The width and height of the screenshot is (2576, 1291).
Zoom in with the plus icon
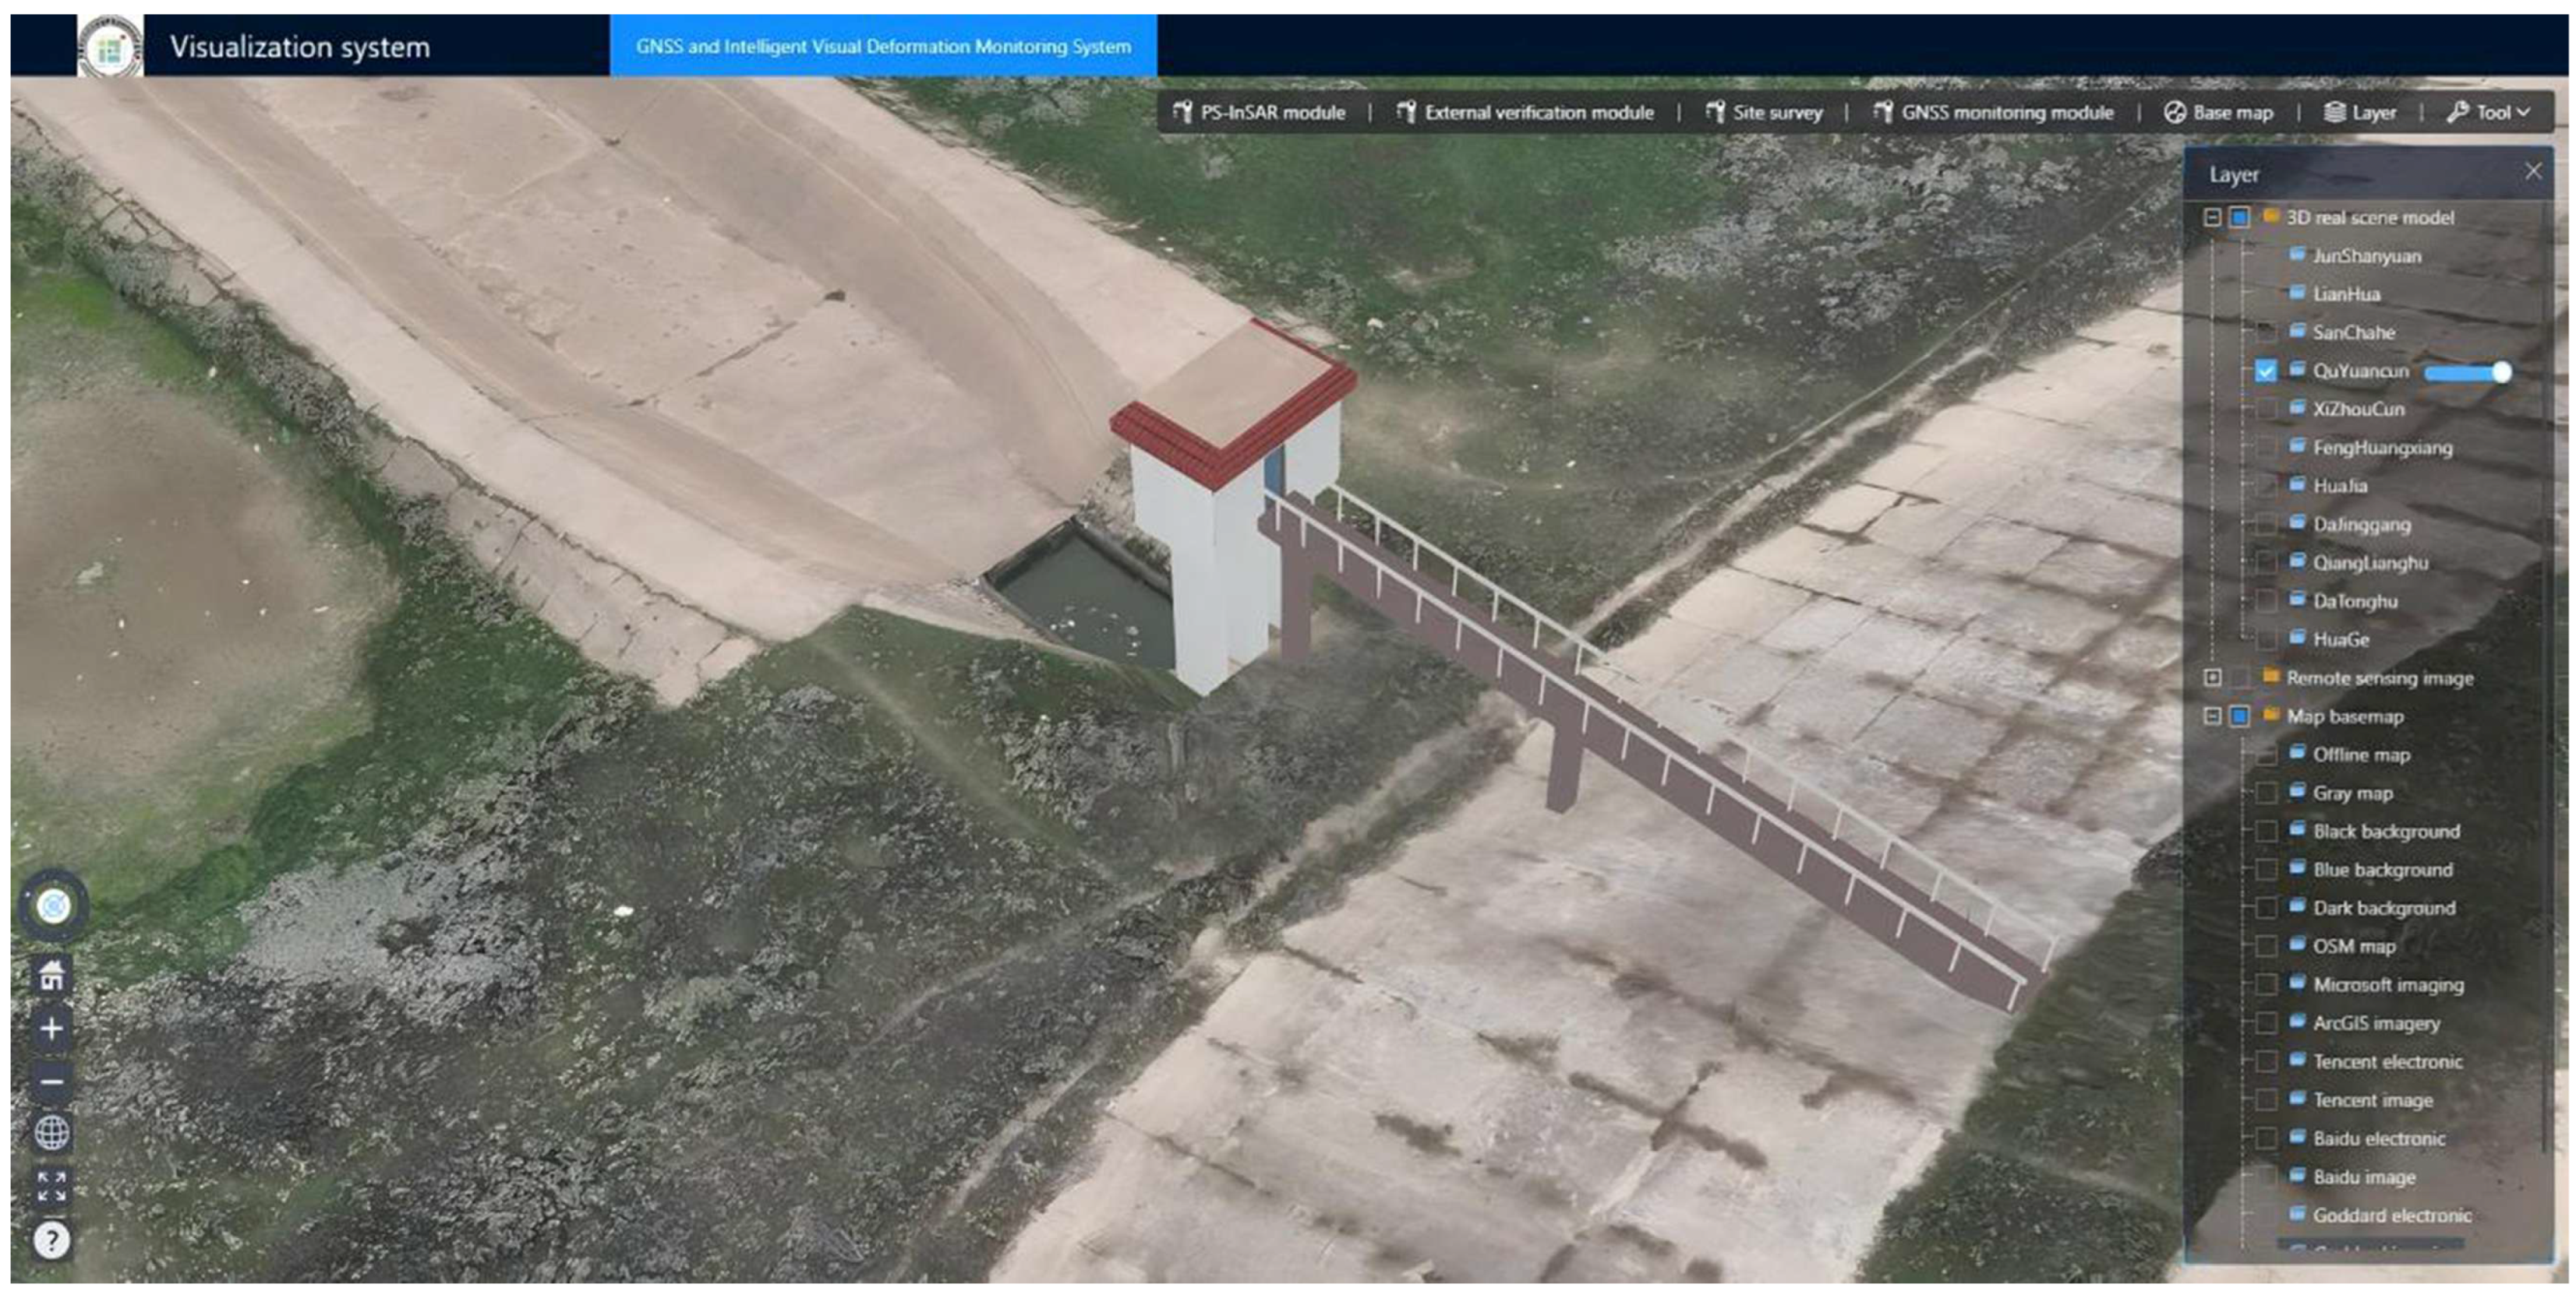click(52, 1028)
